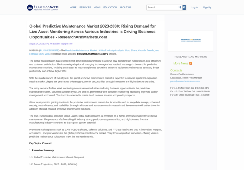Click the RSS feed icon beside More News
This screenshot has height=170, width=244.
click(190, 64)
